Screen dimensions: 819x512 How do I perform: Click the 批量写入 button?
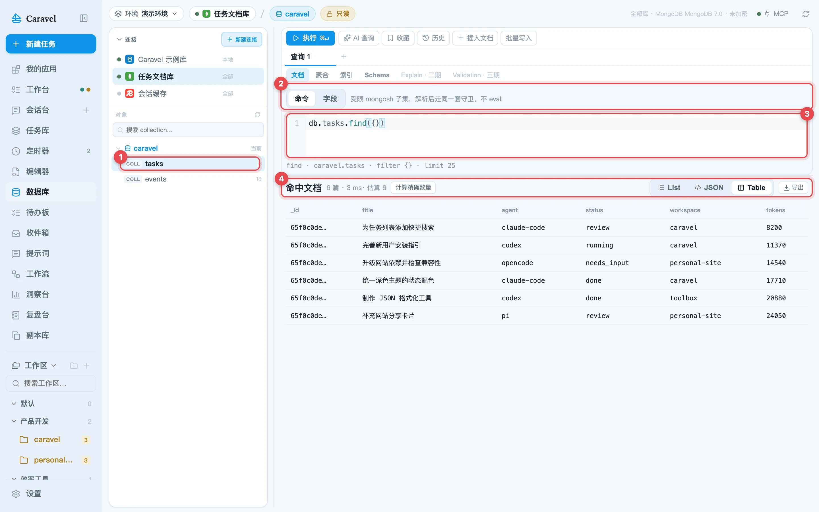[518, 38]
